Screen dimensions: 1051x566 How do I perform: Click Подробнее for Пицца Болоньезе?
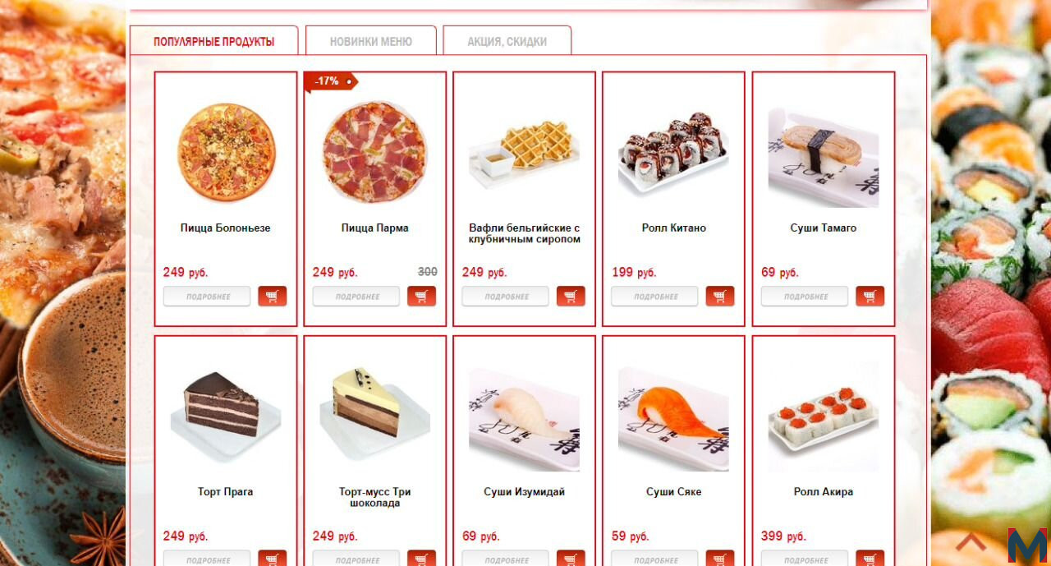(207, 297)
